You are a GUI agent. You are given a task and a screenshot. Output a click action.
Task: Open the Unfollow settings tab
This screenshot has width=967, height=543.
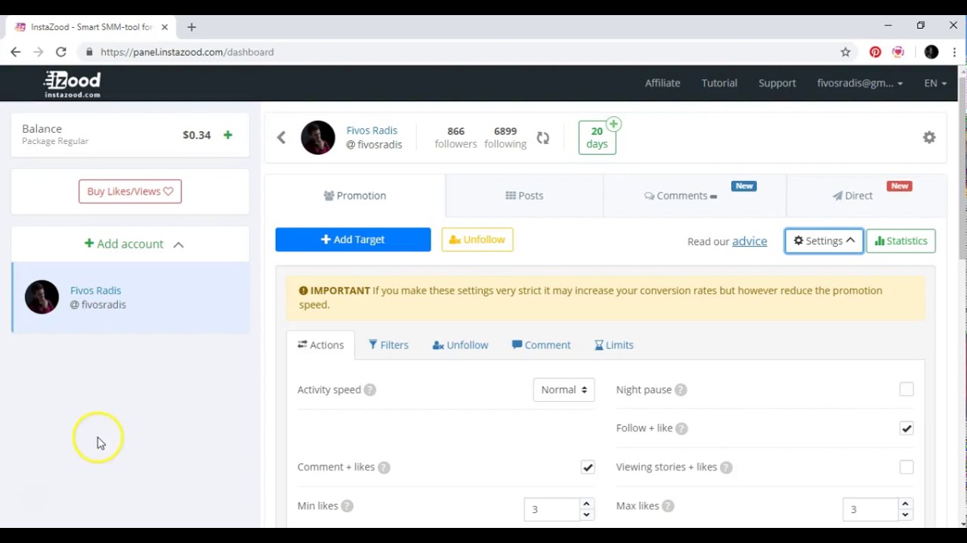click(460, 345)
